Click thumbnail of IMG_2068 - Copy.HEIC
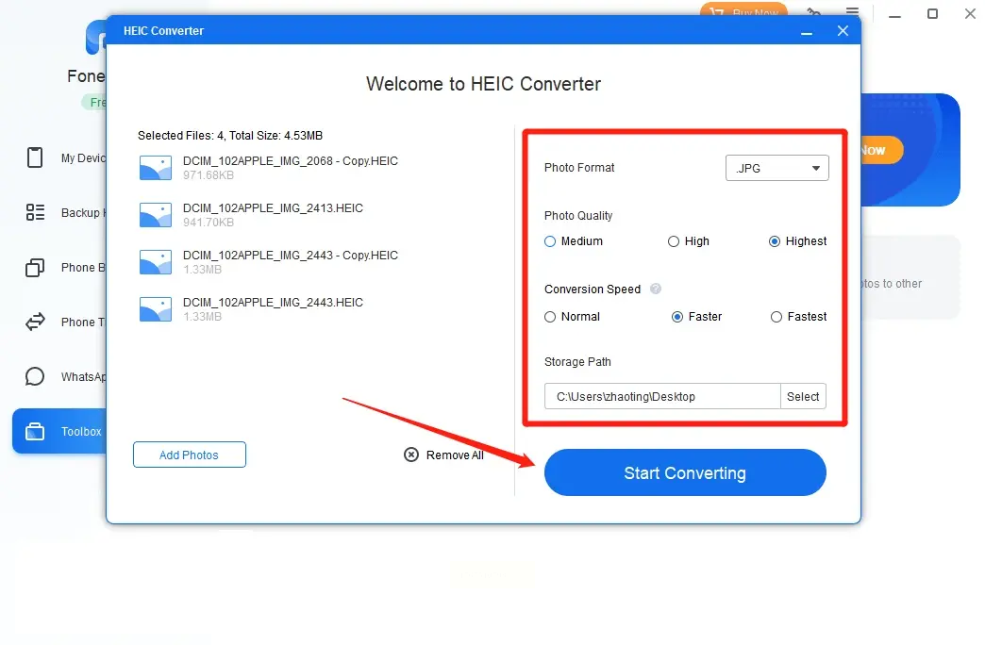The height and width of the screenshot is (645, 985). pyautogui.click(x=155, y=168)
